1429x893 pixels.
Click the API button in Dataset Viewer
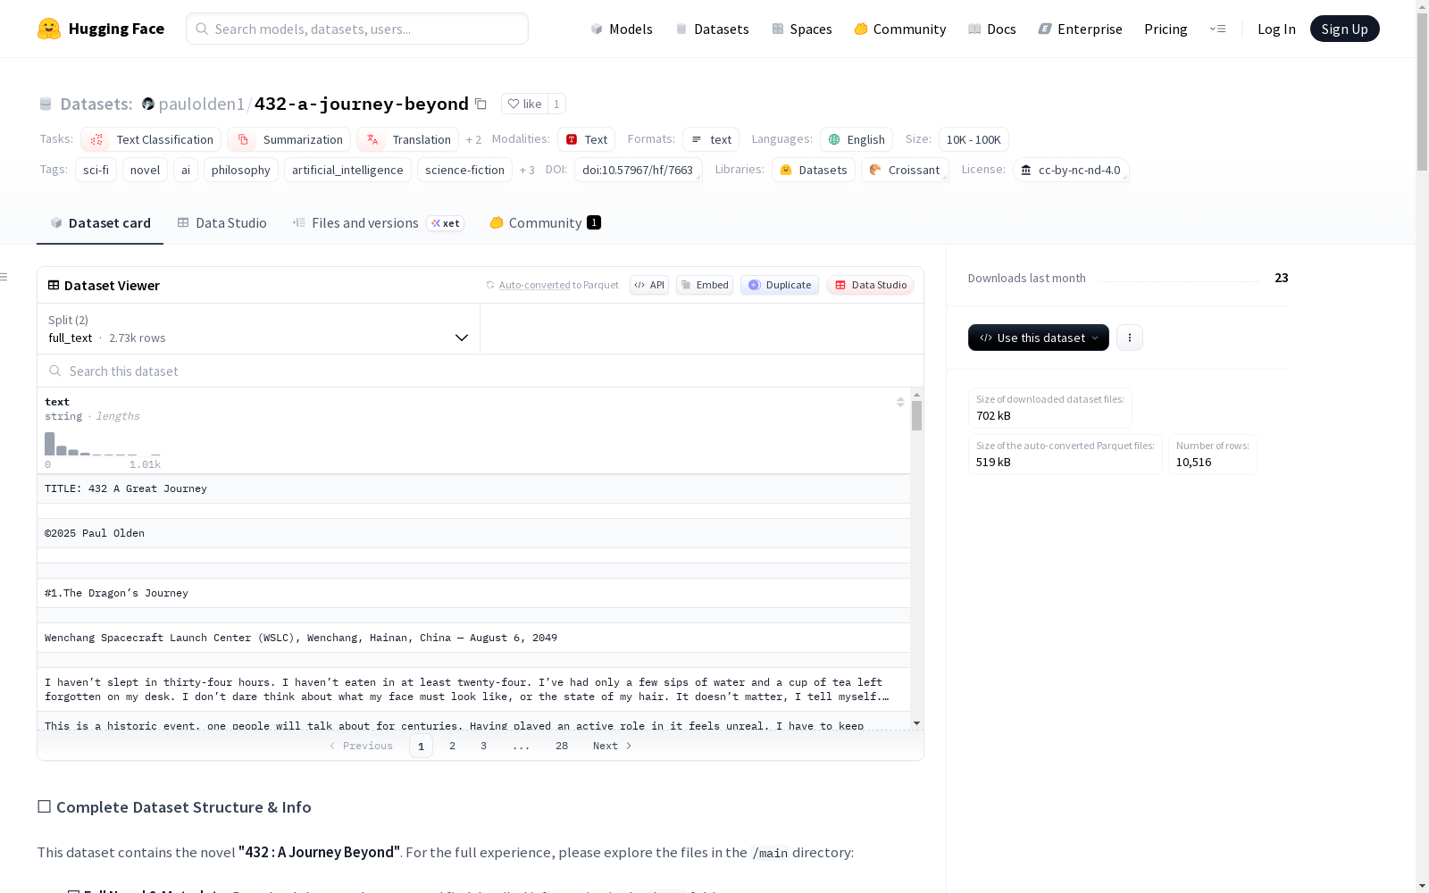649,285
